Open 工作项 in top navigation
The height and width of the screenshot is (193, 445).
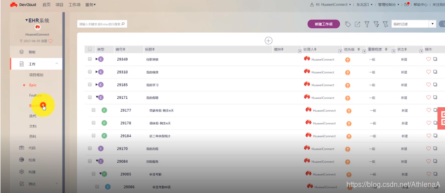pyautogui.click(x=74, y=4)
